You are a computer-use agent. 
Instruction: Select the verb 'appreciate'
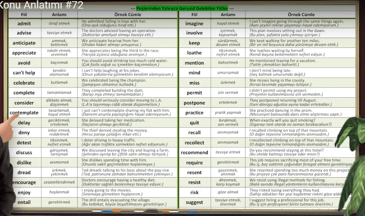[24, 53]
